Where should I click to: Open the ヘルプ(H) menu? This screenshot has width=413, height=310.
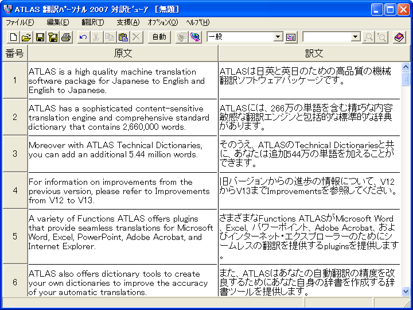click(198, 22)
